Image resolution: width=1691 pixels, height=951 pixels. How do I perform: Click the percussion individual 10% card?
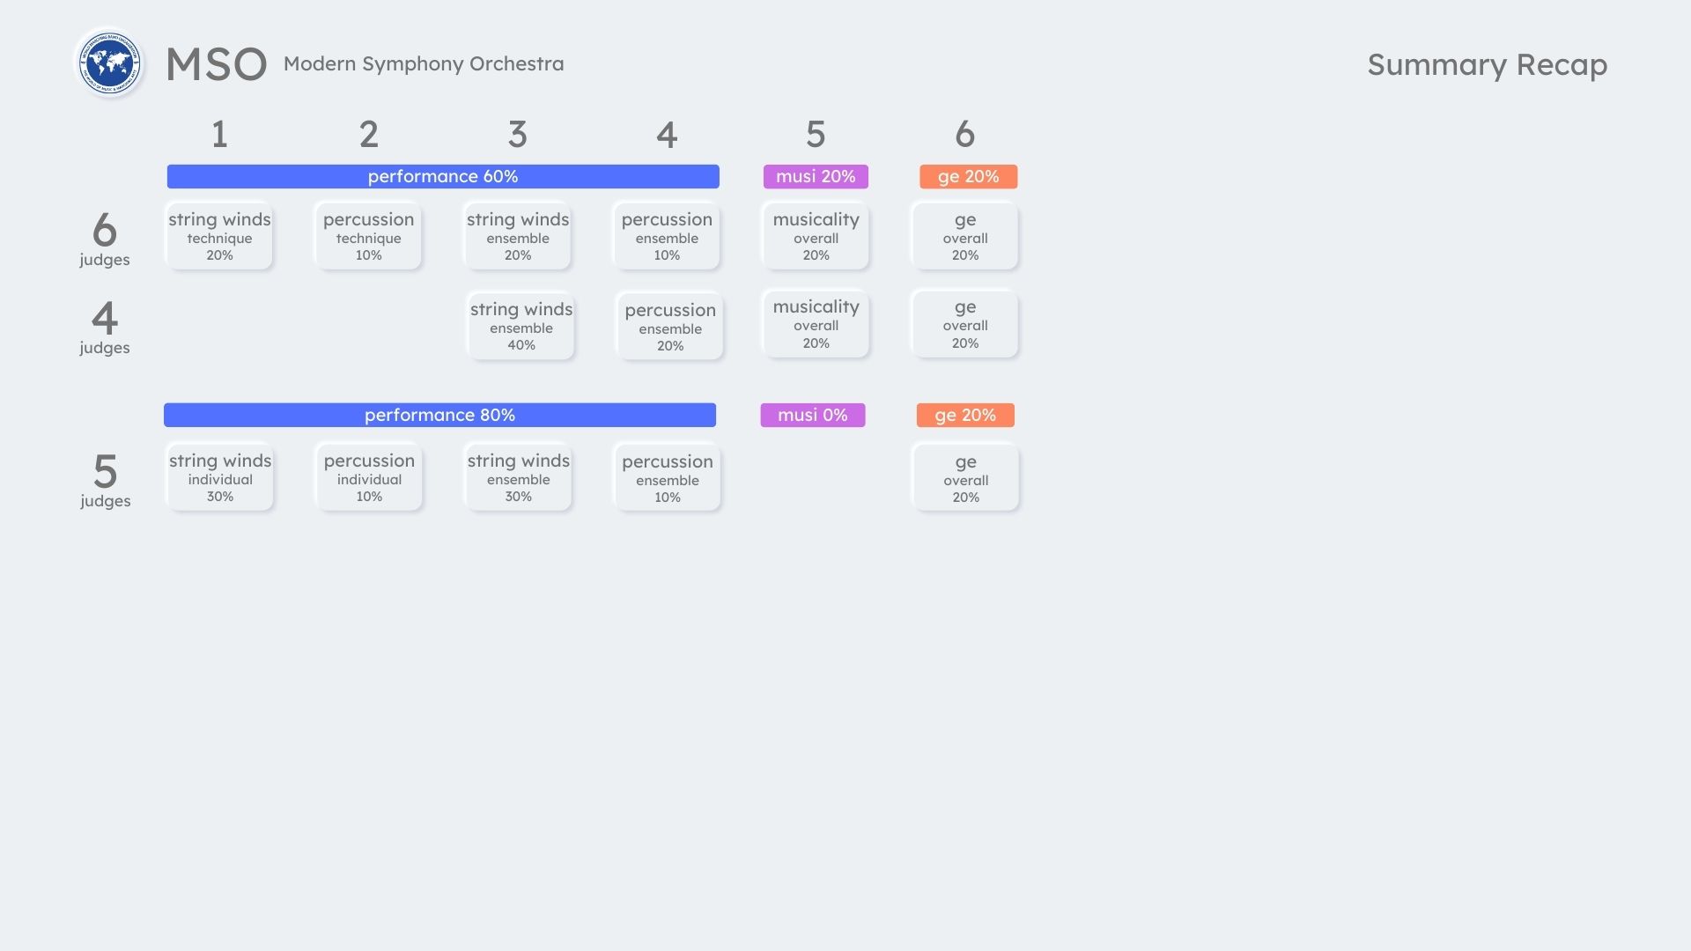[x=369, y=477]
